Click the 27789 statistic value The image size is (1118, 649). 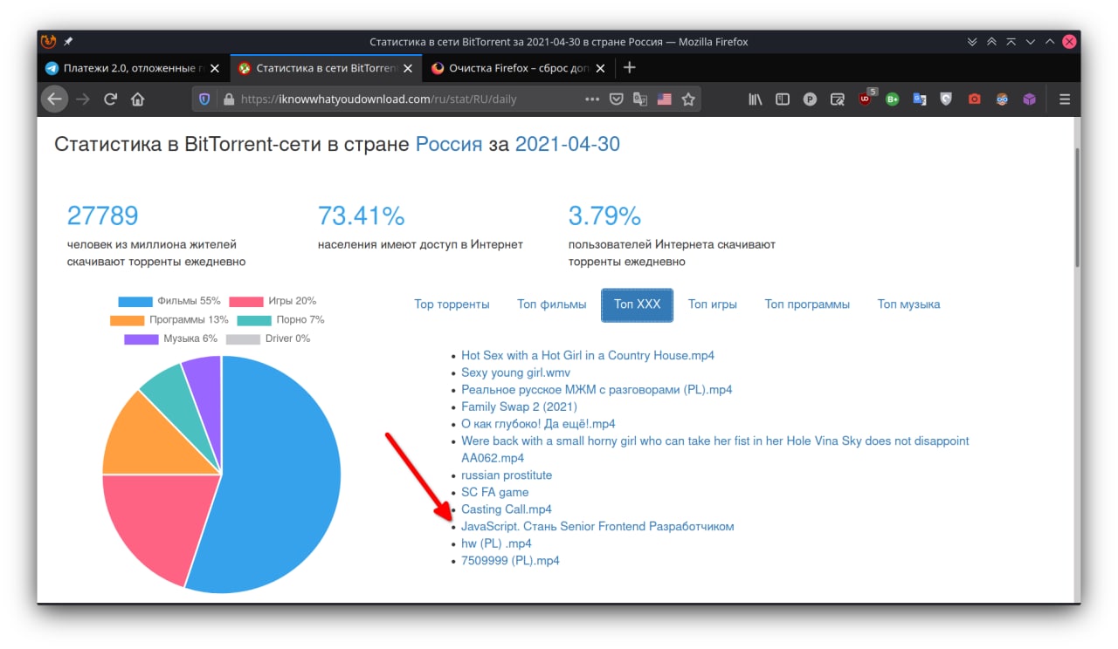[x=102, y=215]
